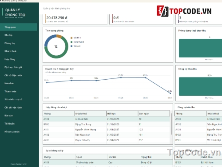This screenshot has width=222, height=167.
Task: Click Bùi Hải Nam in the bottom-right table
Action: 207,163
